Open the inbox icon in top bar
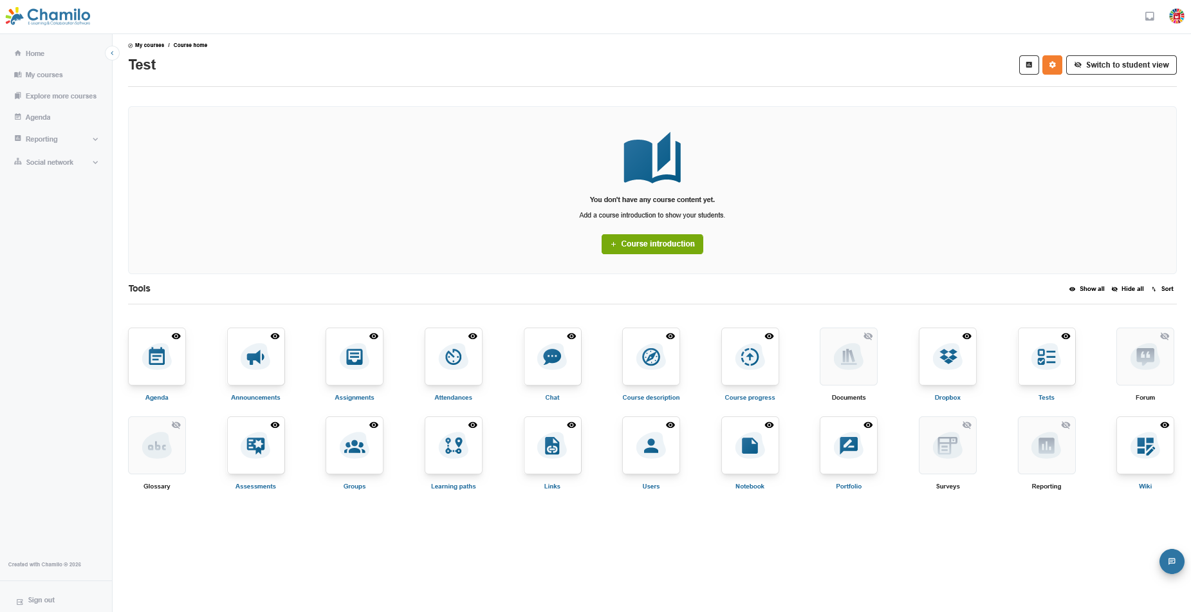 click(1150, 16)
